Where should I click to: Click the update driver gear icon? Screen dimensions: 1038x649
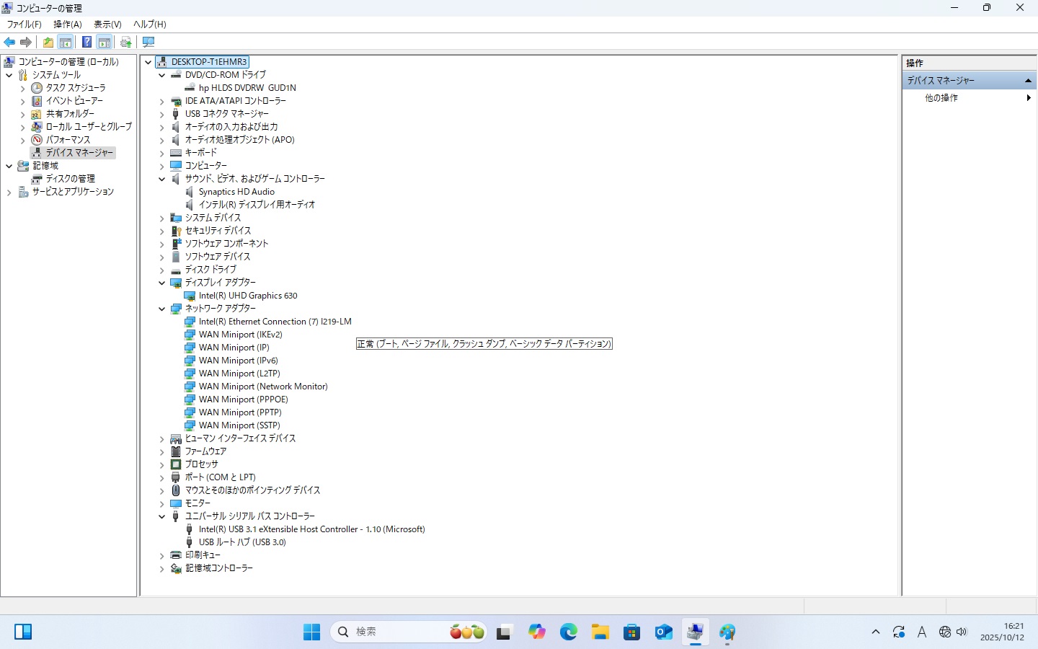(x=126, y=42)
